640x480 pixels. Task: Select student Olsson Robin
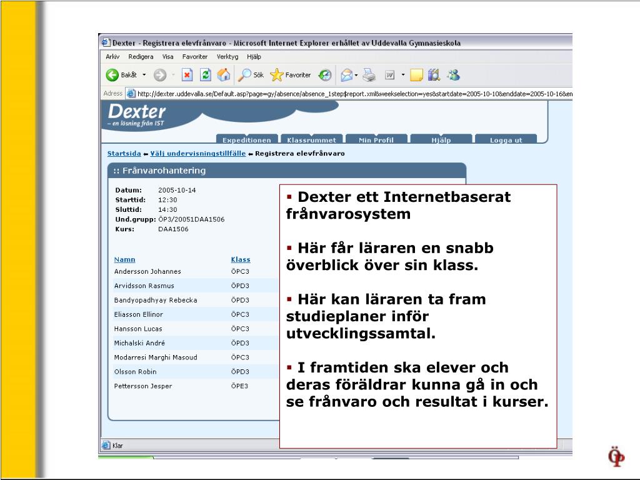point(135,371)
